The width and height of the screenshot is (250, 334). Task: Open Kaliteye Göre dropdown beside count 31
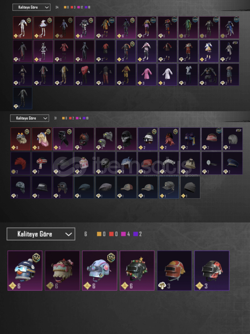(x=30, y=118)
